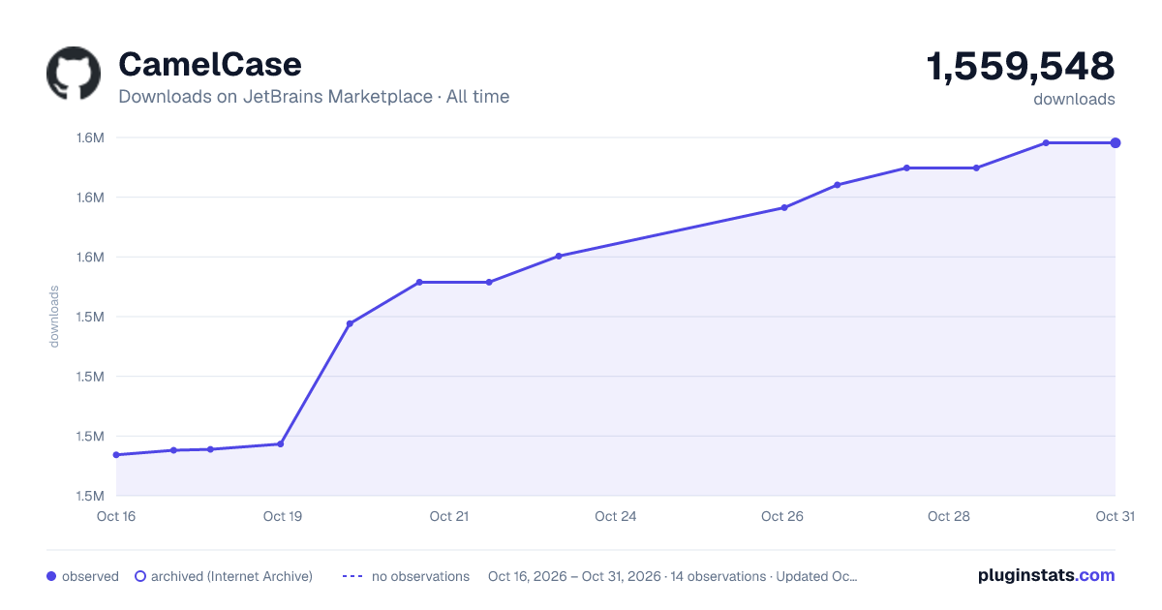The height and width of the screenshot is (610, 1162).
Task: Click the GitHub octocat logo icon
Action: click(74, 74)
